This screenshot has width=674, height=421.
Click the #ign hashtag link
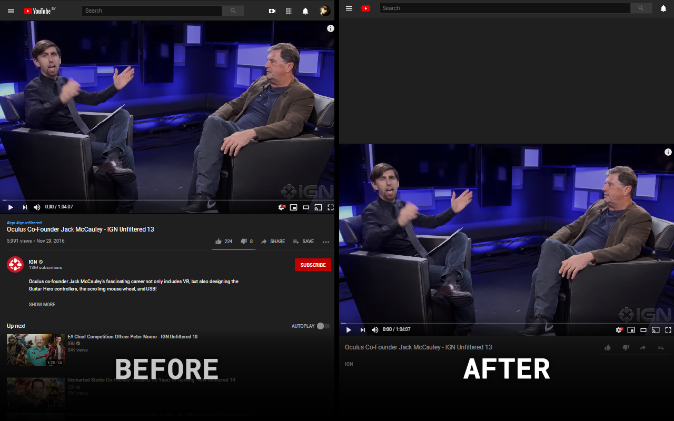pos(11,223)
